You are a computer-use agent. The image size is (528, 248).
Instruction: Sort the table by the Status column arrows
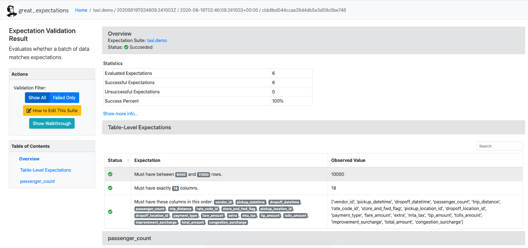[128, 160]
